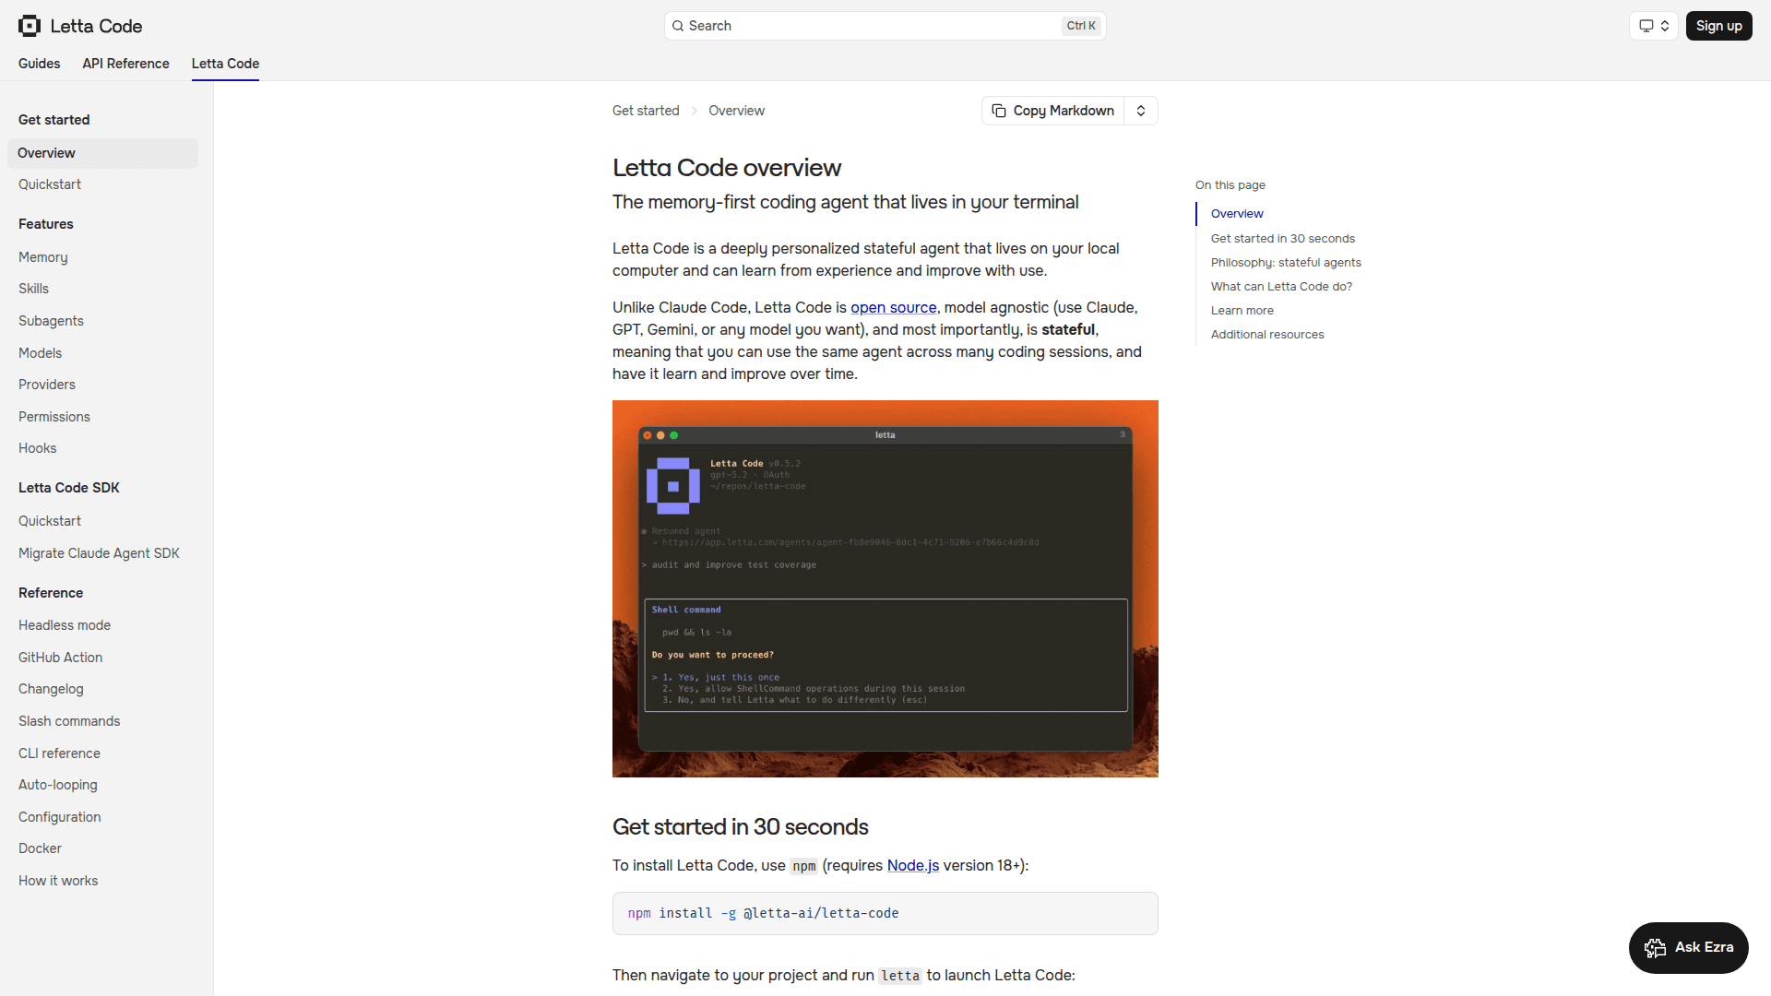Click the copy icon on Copy Markdown button

999,111
